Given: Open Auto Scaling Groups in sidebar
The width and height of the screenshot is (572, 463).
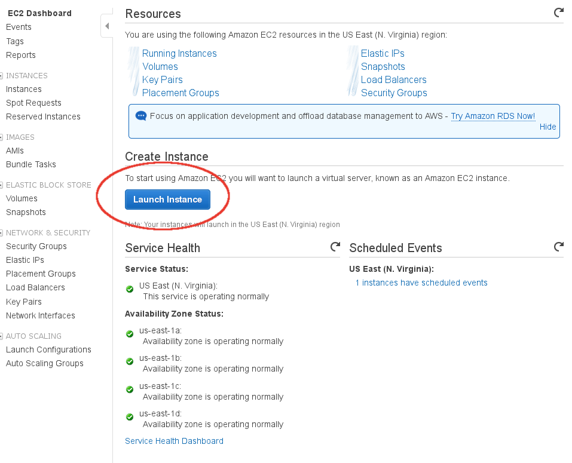Looking at the screenshot, I should (x=44, y=363).
